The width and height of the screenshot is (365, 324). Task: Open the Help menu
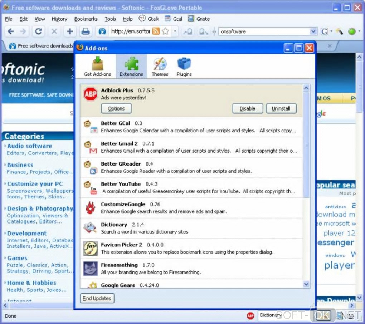click(x=127, y=19)
